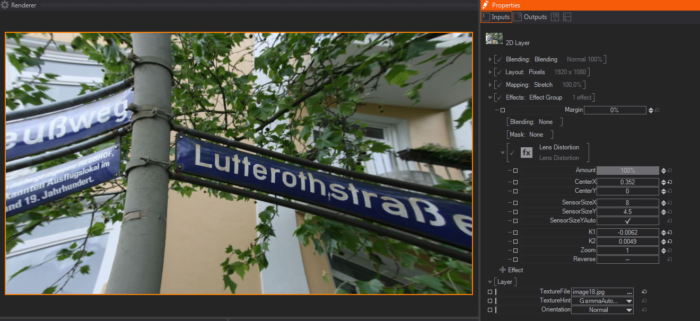This screenshot has height=321, width=700.
Task: Switch to the Inputs tab
Action: tap(496, 17)
